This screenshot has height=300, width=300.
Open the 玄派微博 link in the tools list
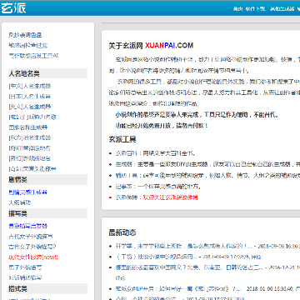pyautogui.click(x=127, y=197)
